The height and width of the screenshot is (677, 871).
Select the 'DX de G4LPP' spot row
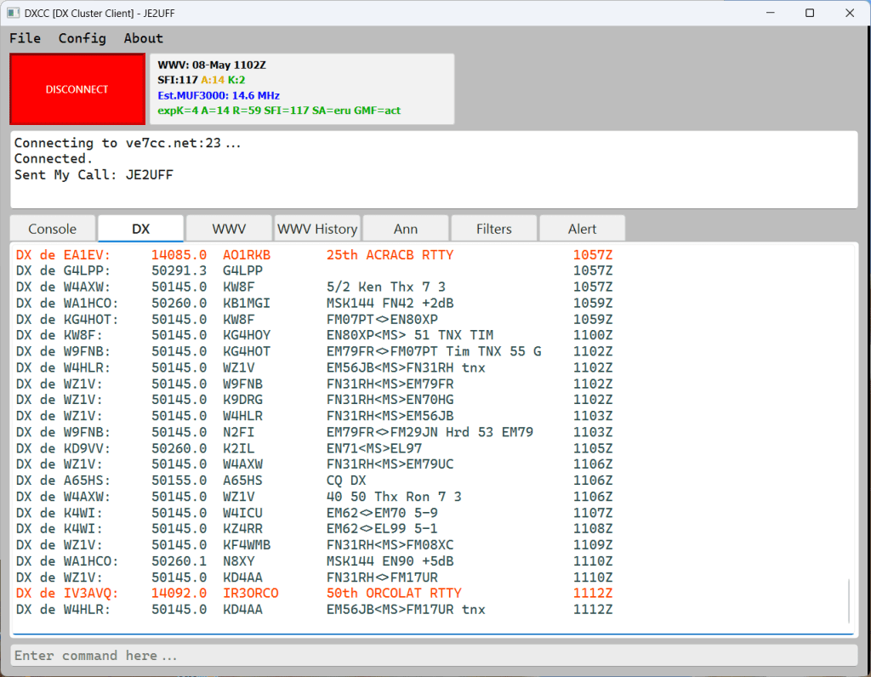[314, 271]
